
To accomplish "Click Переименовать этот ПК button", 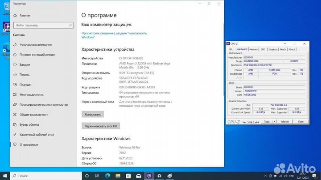I will pos(101,126).
